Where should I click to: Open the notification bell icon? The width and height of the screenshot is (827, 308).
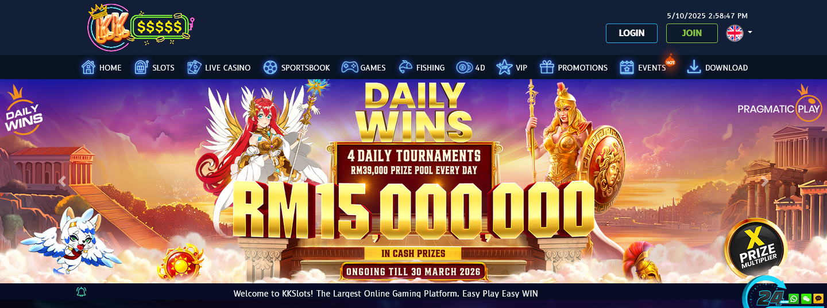click(x=82, y=293)
